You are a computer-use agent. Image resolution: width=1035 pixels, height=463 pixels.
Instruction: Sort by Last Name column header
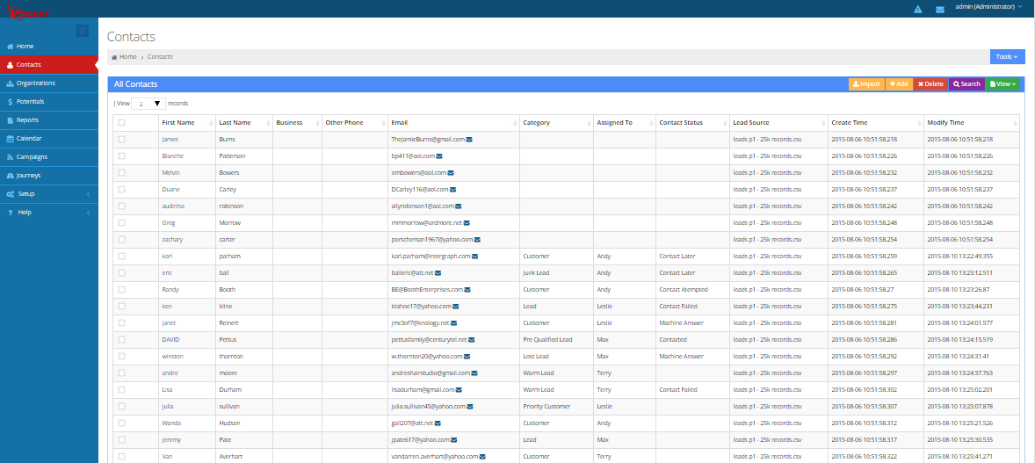[x=235, y=123]
